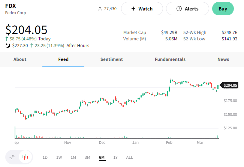The image size is (244, 167).
Task: Click the $204.05 price label on chart
Action: 231,86
